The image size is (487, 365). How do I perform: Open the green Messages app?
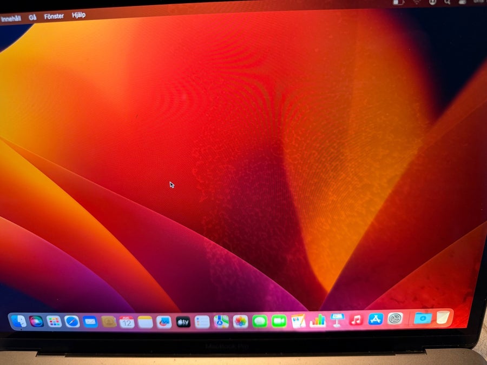260,321
